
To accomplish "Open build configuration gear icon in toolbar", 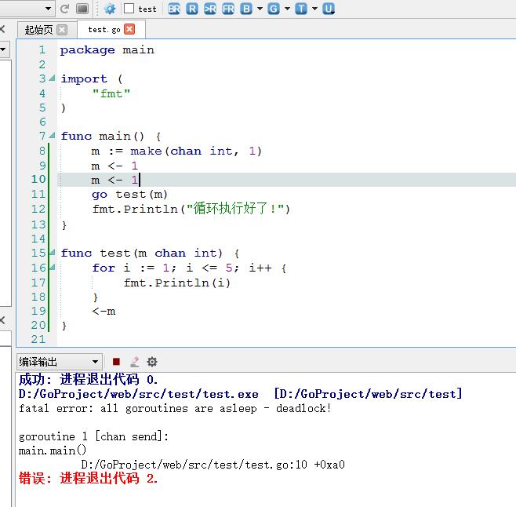I will coord(110,9).
